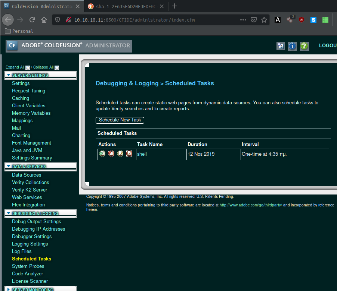Collapse the Data & Services section
Image resolution: width=337 pixels, height=291 pixels.
click(x=9, y=166)
